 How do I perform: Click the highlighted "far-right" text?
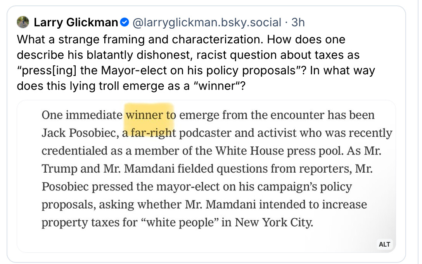click(153, 133)
